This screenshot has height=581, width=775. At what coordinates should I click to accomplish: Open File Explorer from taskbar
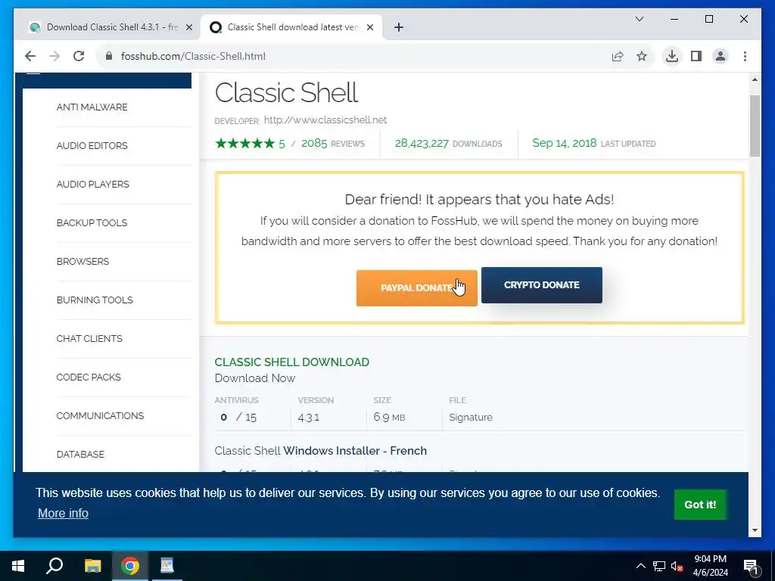pyautogui.click(x=92, y=566)
